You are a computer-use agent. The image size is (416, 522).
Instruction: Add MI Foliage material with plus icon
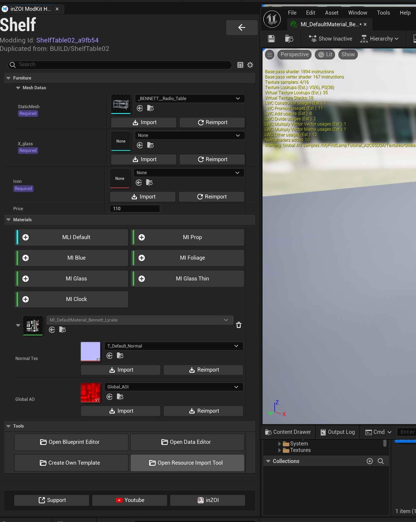click(x=142, y=258)
